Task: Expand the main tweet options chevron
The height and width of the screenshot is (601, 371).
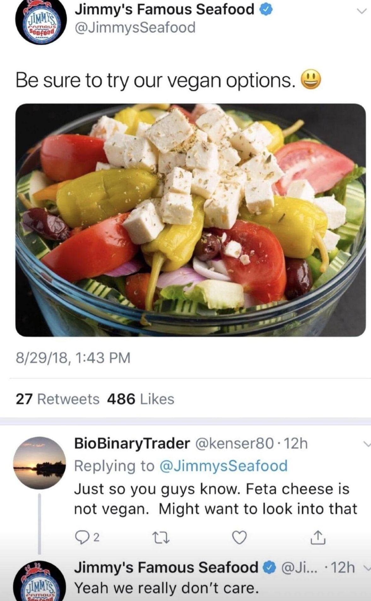Action: 362,11
